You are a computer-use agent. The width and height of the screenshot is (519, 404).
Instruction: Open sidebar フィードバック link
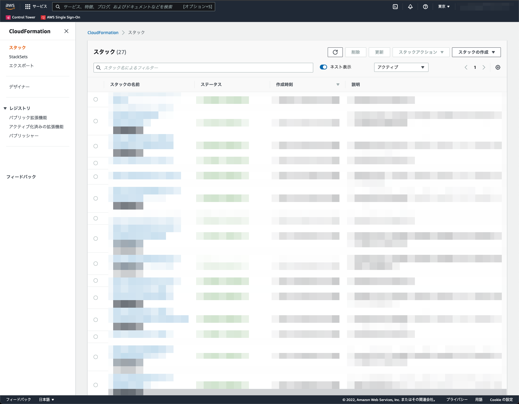[21, 177]
